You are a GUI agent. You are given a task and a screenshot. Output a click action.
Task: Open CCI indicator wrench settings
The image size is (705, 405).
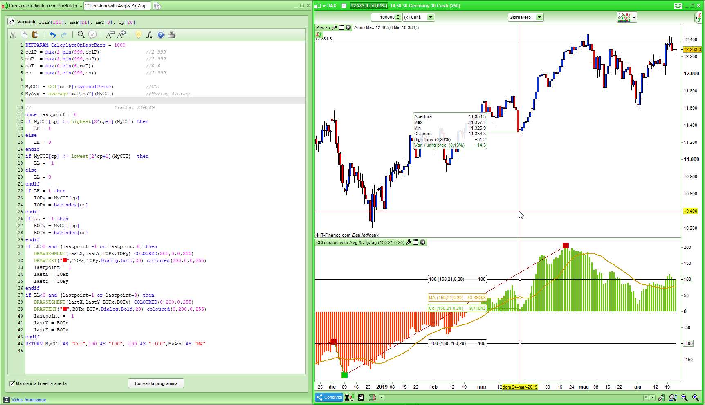(409, 242)
